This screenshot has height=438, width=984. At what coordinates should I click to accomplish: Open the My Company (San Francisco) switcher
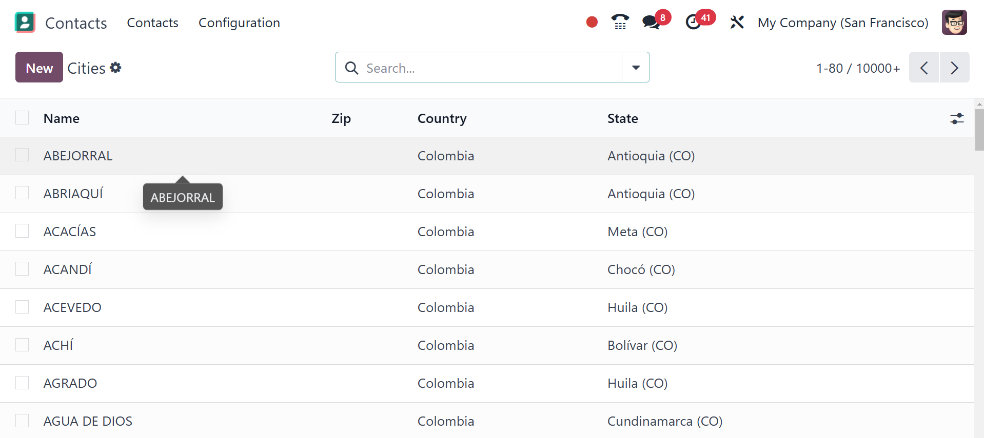842,23
